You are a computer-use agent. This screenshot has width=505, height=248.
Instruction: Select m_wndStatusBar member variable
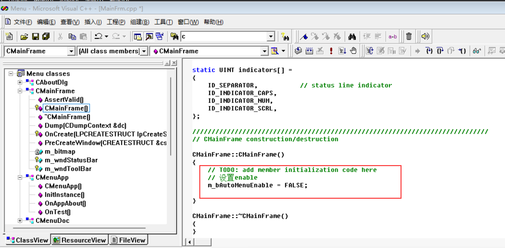[x=71, y=160]
